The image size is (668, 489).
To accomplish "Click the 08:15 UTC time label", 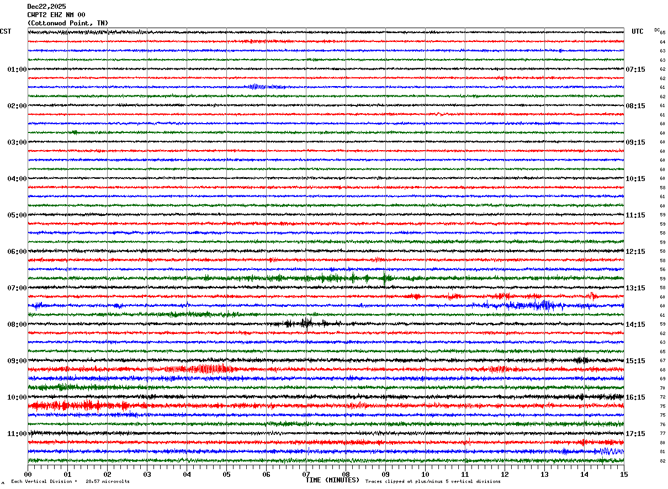I will click(x=635, y=106).
